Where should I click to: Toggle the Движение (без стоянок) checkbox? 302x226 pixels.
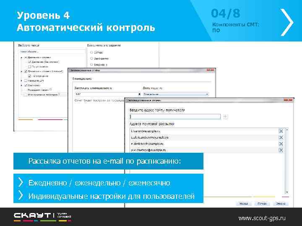click(x=29, y=62)
